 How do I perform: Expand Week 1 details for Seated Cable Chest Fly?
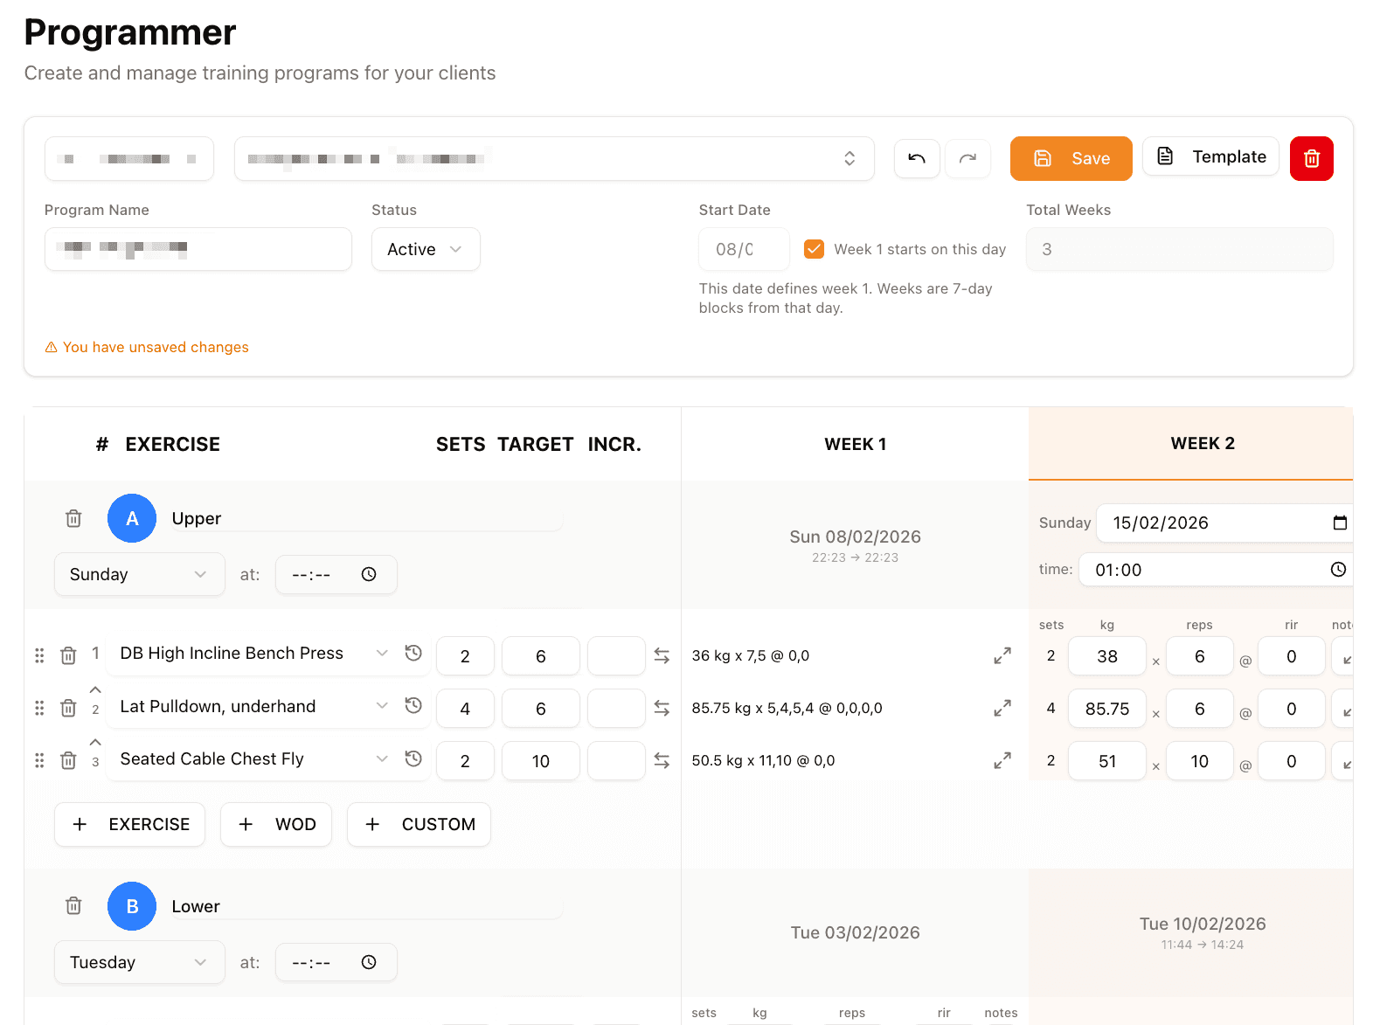point(1002,760)
